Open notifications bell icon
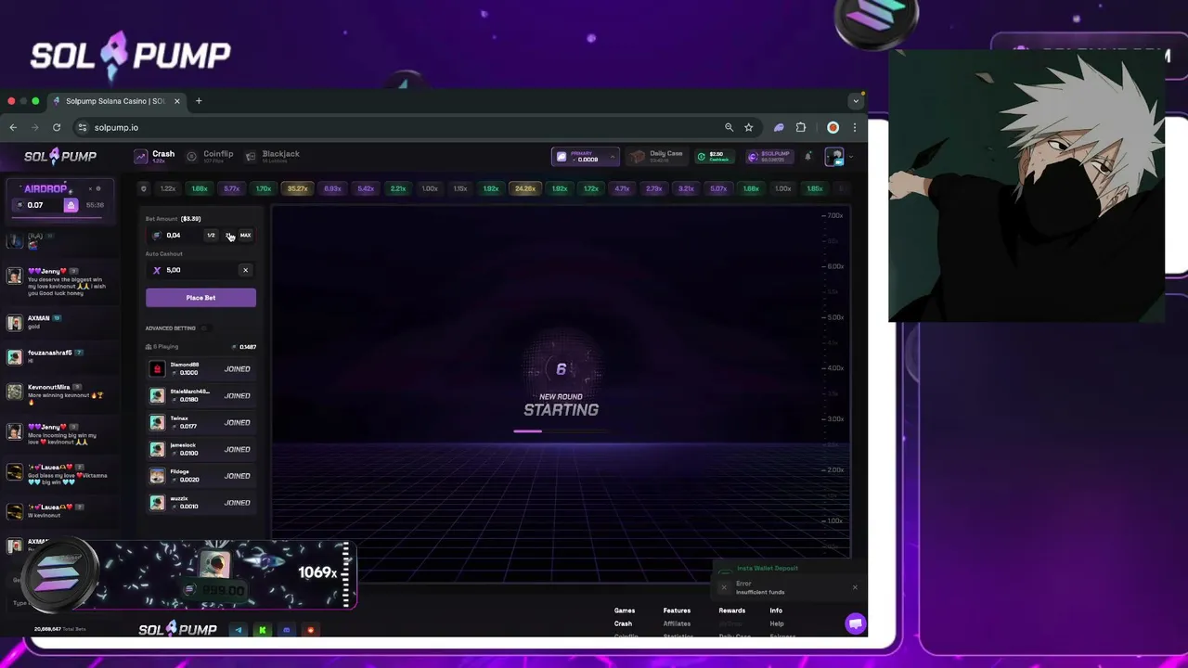 tap(807, 157)
